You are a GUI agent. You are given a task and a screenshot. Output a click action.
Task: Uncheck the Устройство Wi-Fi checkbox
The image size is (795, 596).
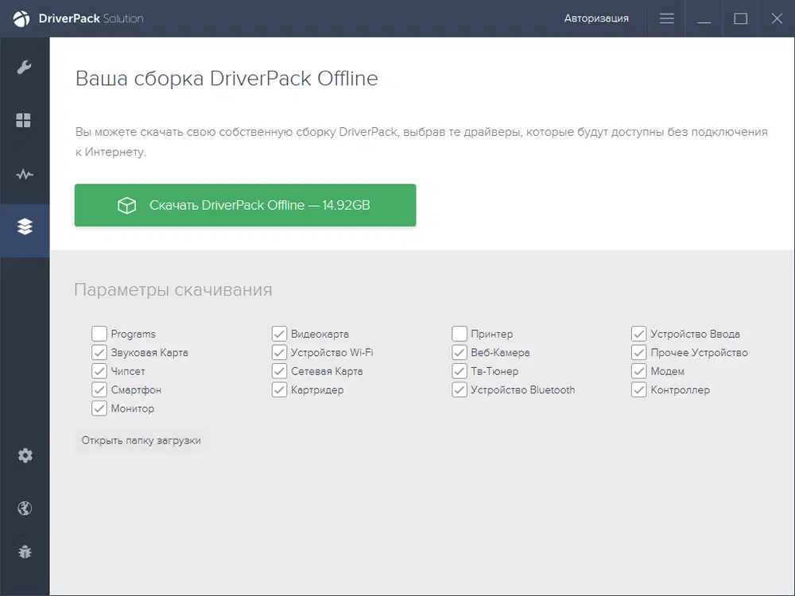(x=279, y=353)
